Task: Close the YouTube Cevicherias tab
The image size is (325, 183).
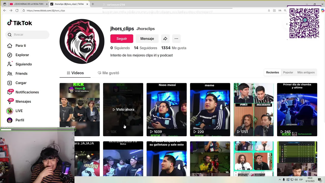Action: coord(47,4)
